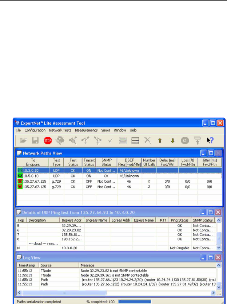The image size is (227, 304).
Task: Click the details view scroll up arrow
Action: click(219, 220)
